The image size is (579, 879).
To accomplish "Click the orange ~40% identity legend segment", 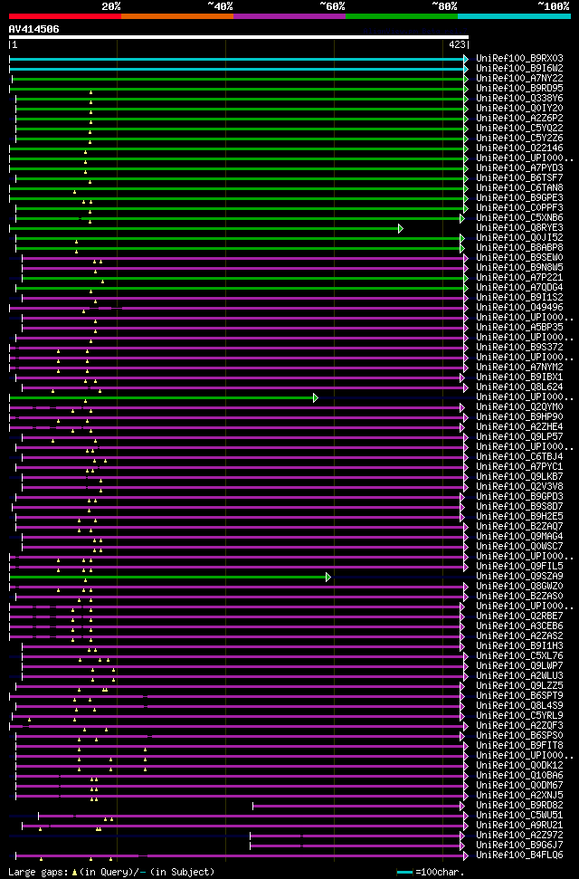I will coord(177,16).
